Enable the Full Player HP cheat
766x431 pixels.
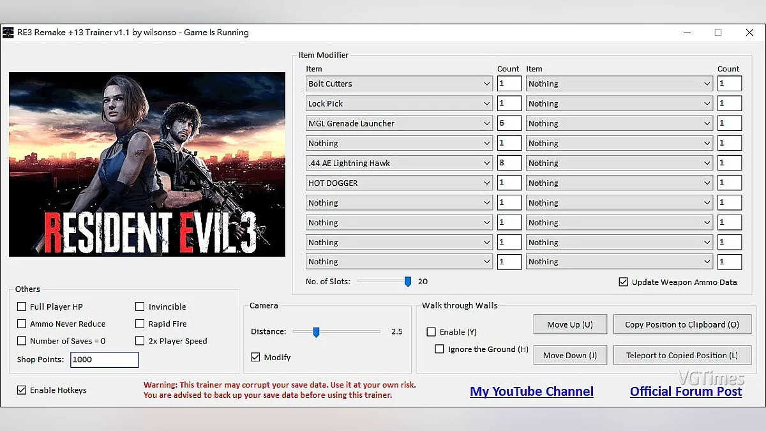click(22, 306)
